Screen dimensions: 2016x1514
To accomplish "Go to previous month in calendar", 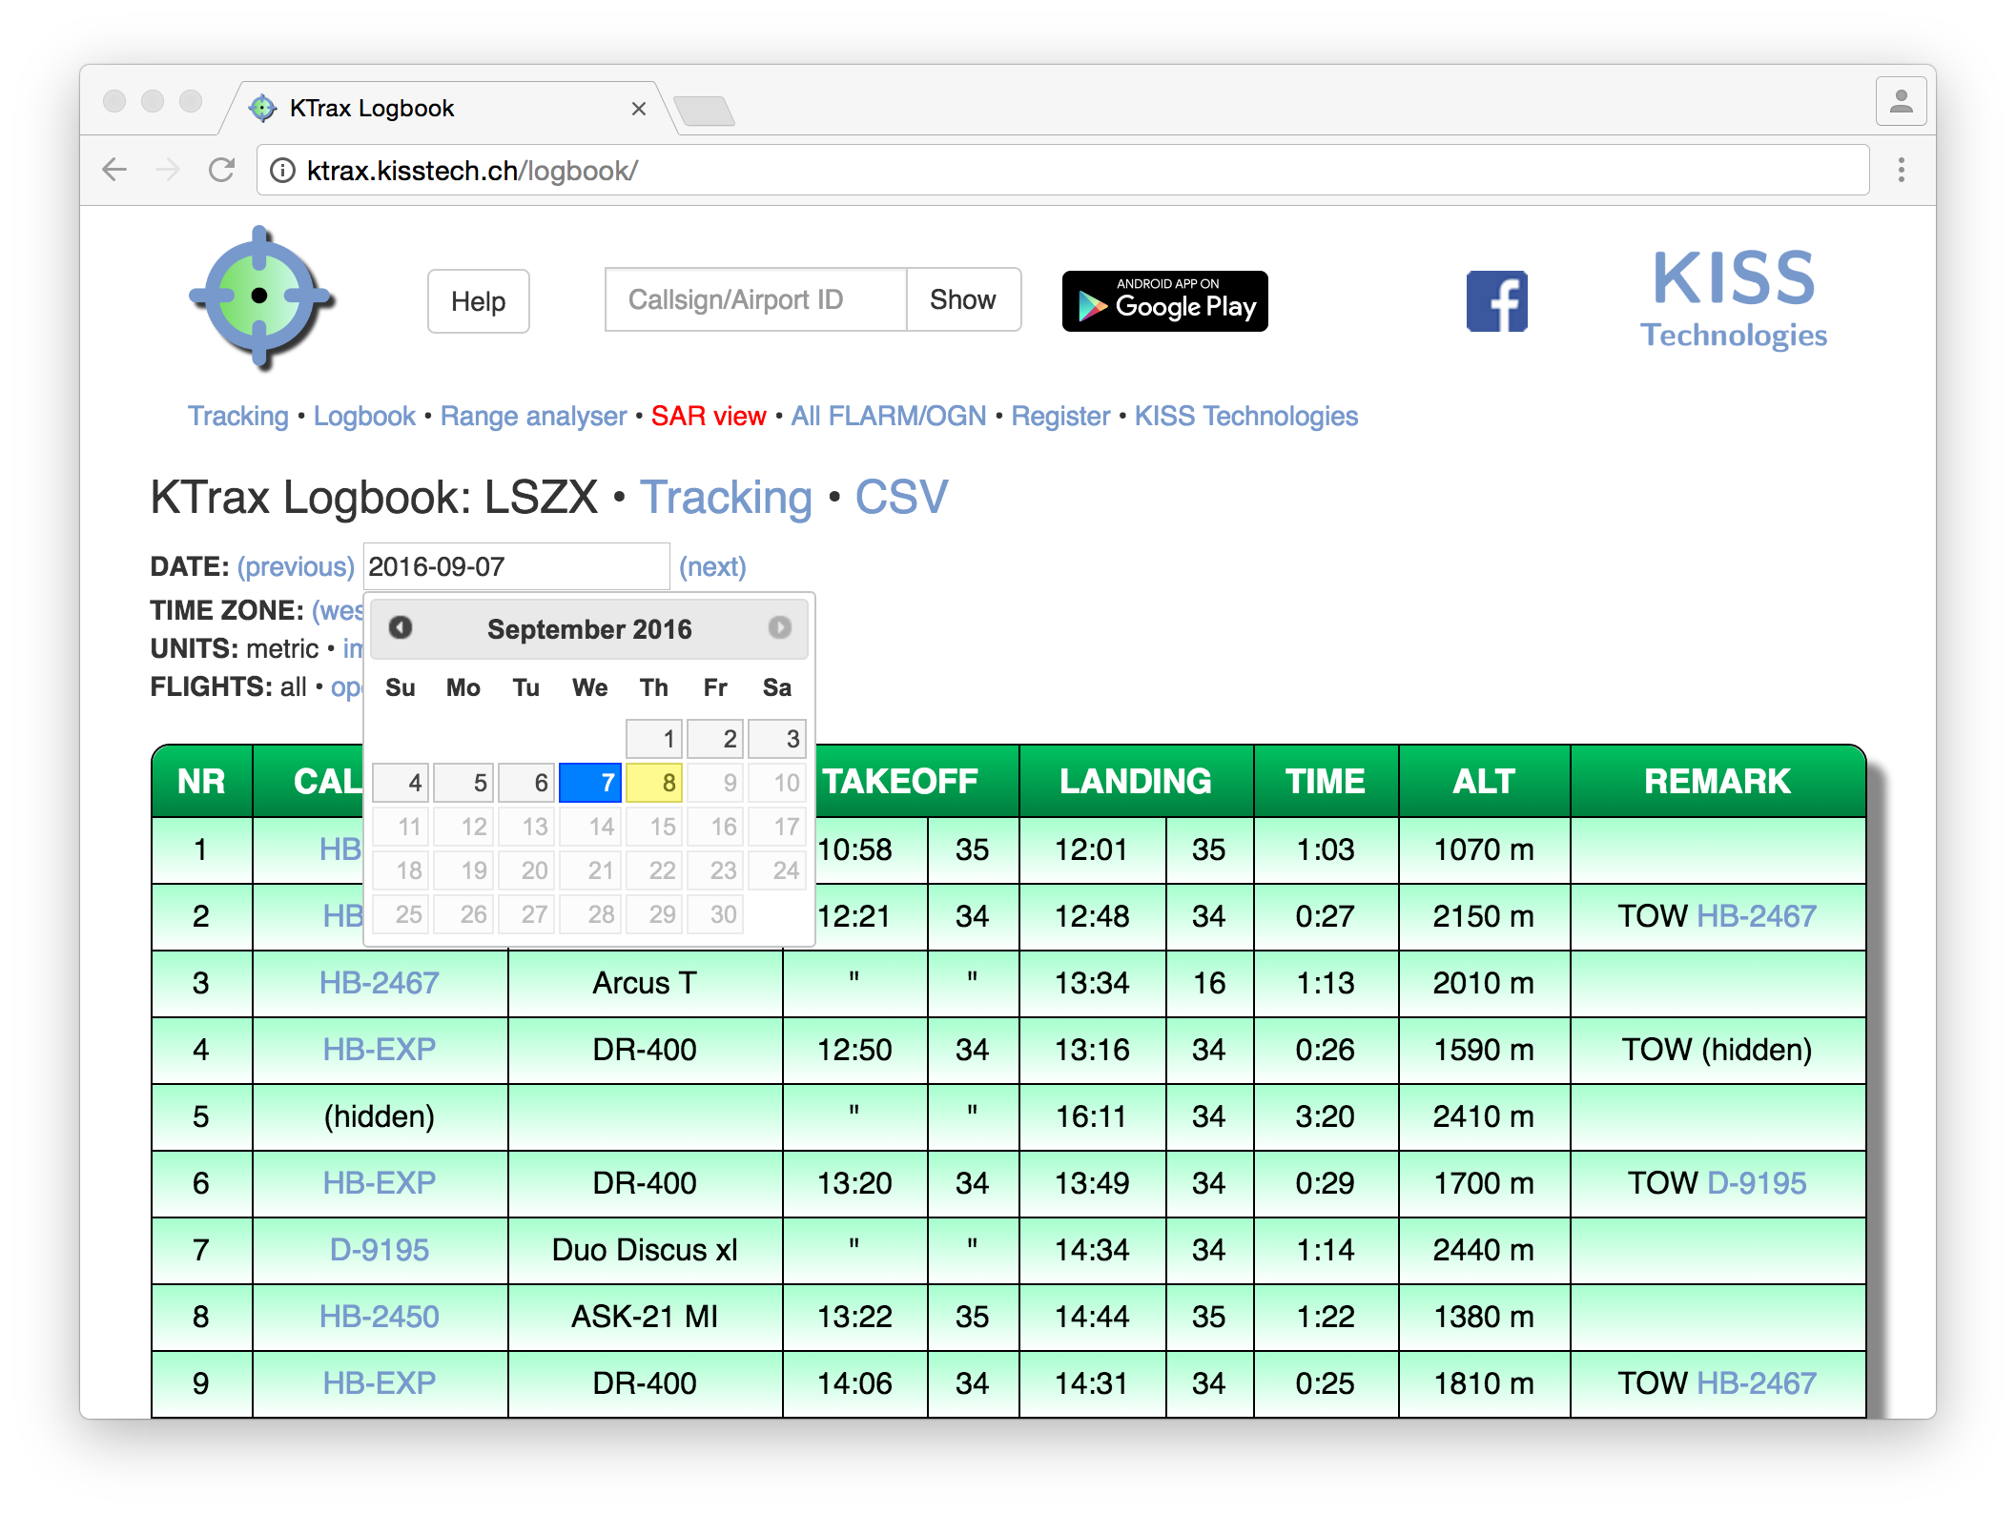I will click(x=401, y=627).
